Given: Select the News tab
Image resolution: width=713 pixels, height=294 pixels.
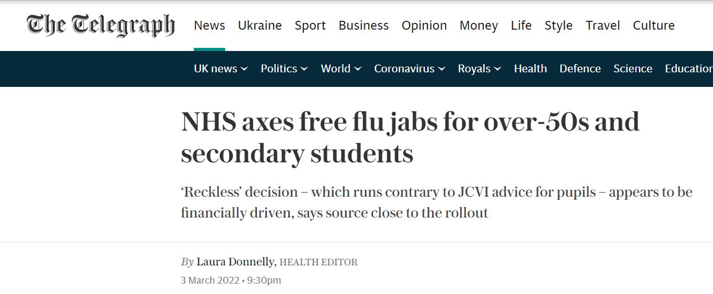Looking at the screenshot, I should click(210, 25).
